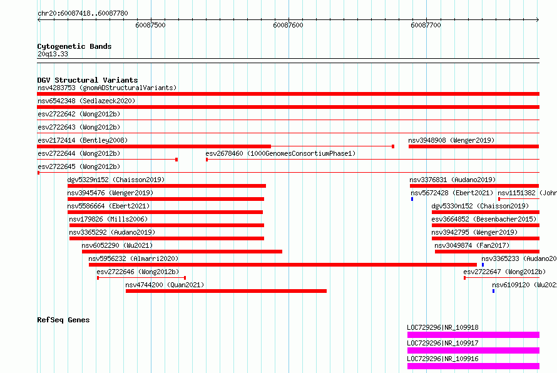
Task: Click esv2678460 (1000GenomesConsortiumPhase1) label
Action: coord(280,153)
